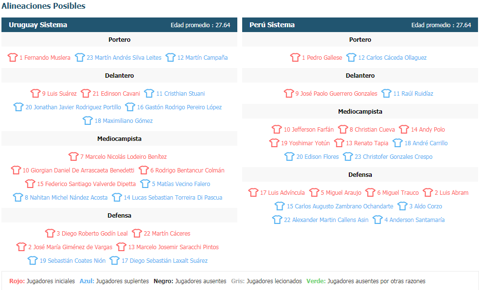The width and height of the screenshot is (479, 290).
Task: Open José Paolo Guerrero Gonzales link
Action: (x=336, y=94)
